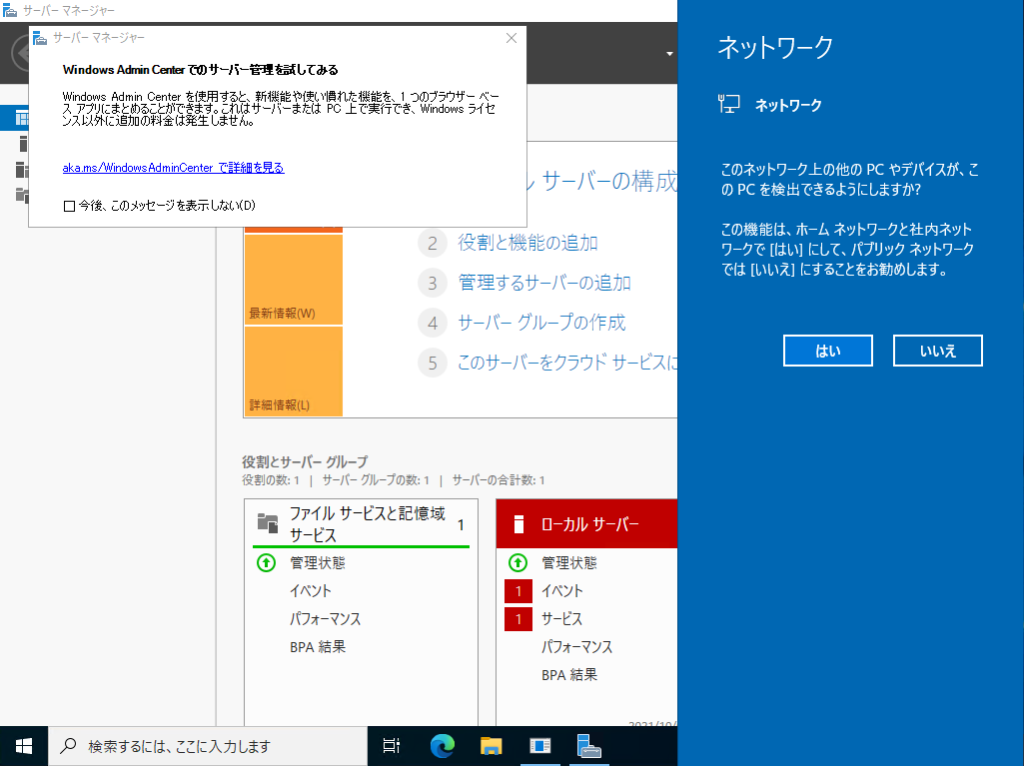This screenshot has width=1024, height=766.
Task: Open 役割と機能の追加 link
Action: [527, 243]
